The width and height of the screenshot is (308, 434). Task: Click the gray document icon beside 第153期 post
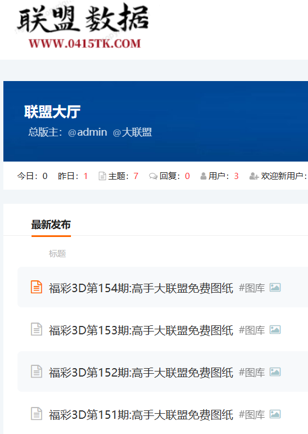[x=36, y=329]
